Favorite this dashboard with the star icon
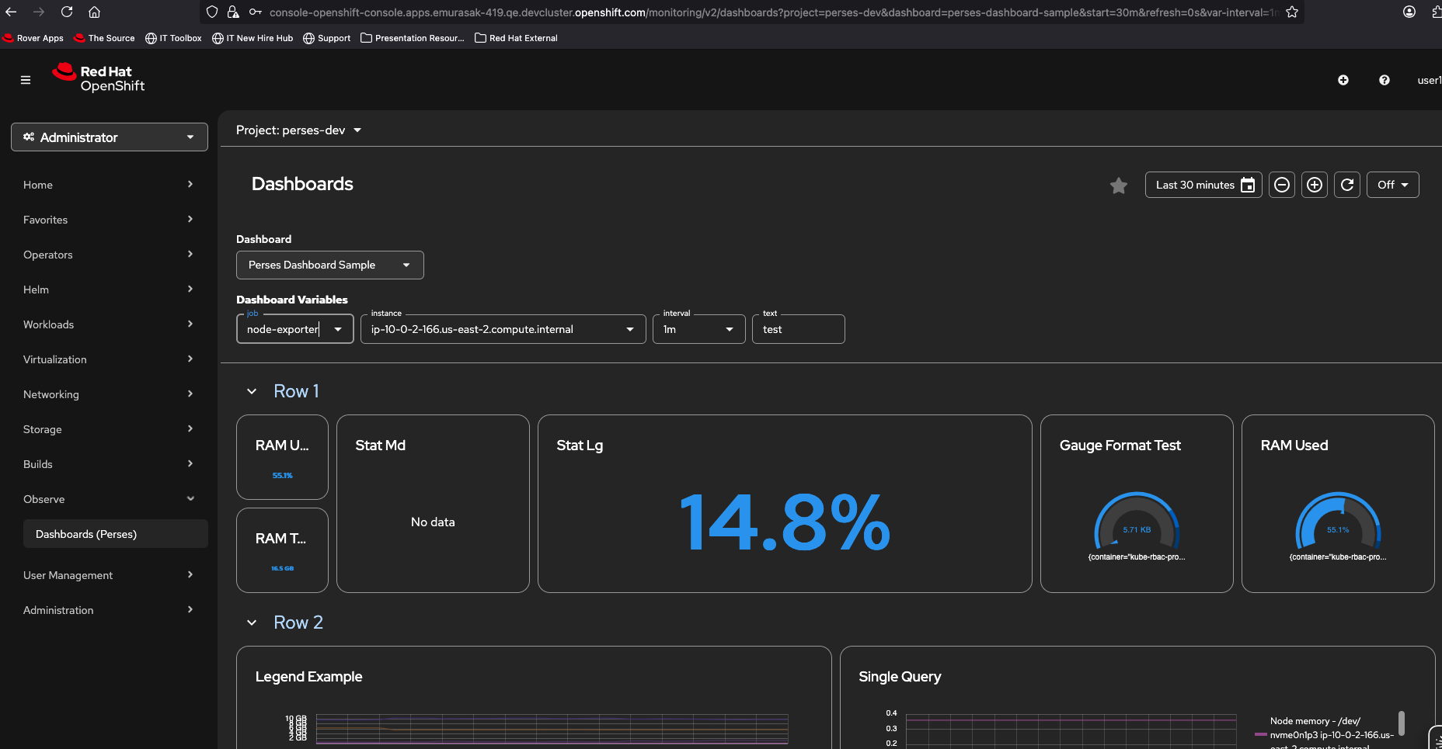Image resolution: width=1442 pixels, height=749 pixels. [1118, 186]
